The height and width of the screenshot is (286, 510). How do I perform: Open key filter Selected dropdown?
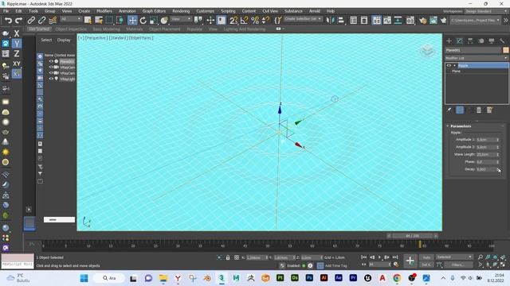(454, 257)
